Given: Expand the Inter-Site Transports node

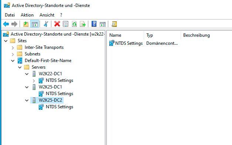Looking at the screenshot, I should [13, 48].
